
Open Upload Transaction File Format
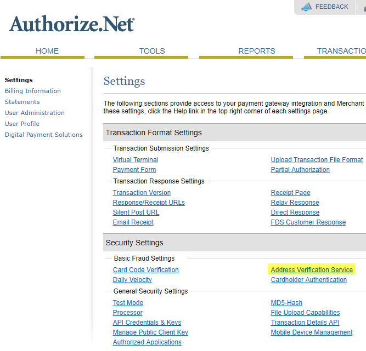(317, 160)
